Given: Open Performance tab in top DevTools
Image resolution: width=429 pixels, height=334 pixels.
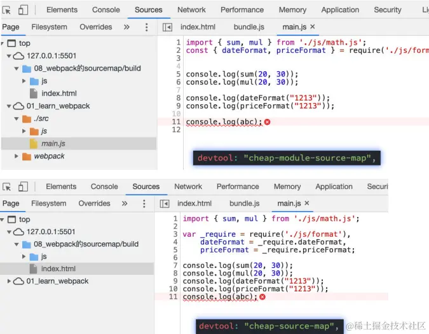Looking at the screenshot, I should click(242, 10).
